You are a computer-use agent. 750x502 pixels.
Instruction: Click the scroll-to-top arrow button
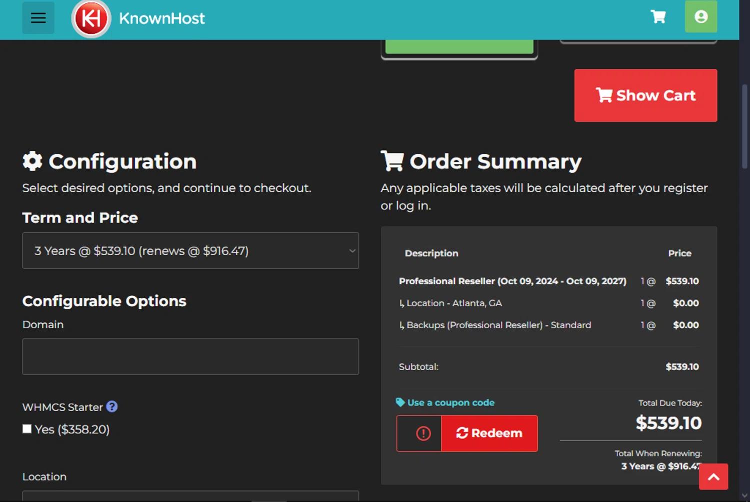pos(713,477)
